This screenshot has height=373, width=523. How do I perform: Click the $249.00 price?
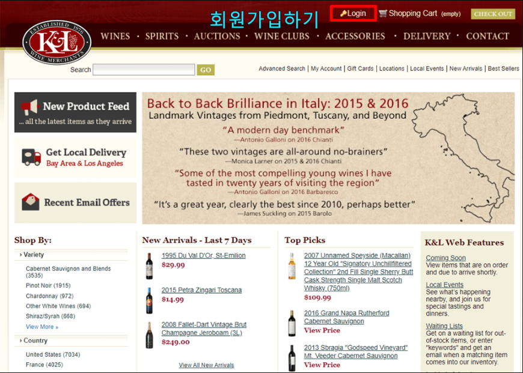[176, 342]
